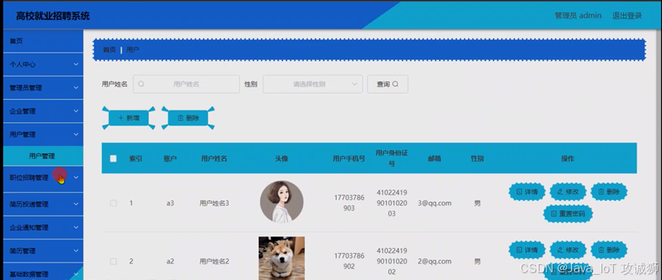The height and width of the screenshot is (280, 662).
Task: Expand 企业管理 sidebar menu
Action: click(x=43, y=111)
